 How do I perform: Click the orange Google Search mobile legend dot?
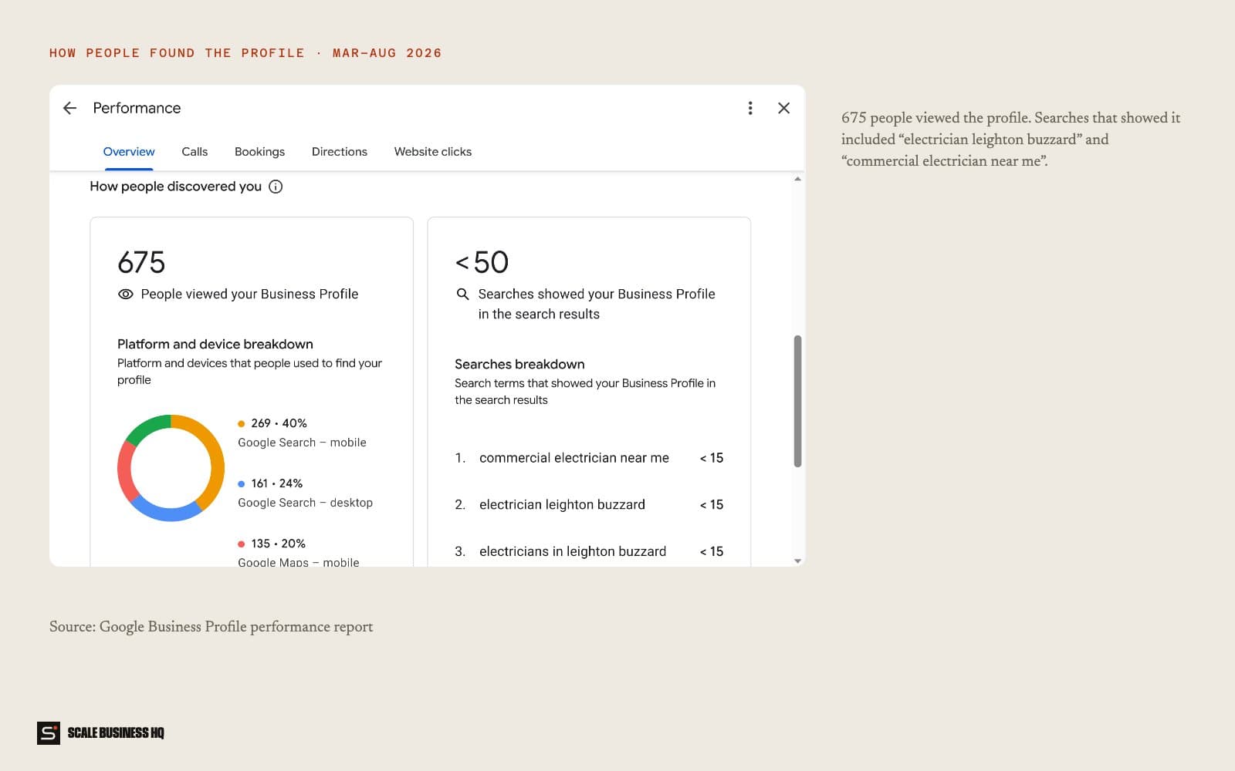coord(242,423)
